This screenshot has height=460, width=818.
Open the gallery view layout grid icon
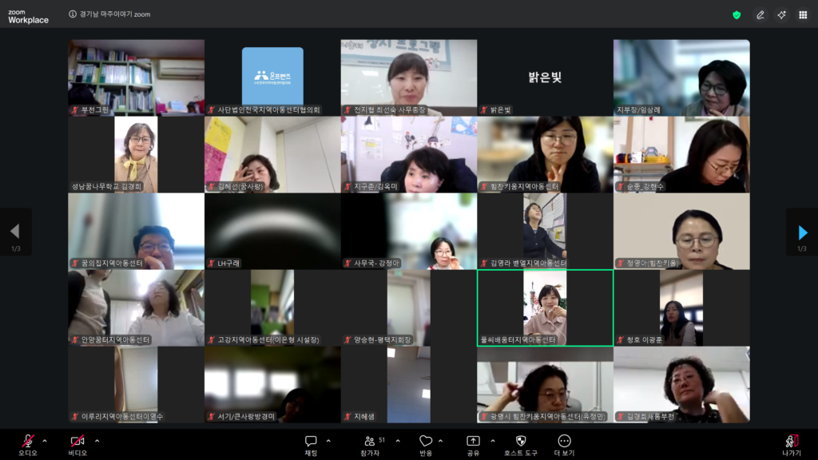tap(803, 14)
